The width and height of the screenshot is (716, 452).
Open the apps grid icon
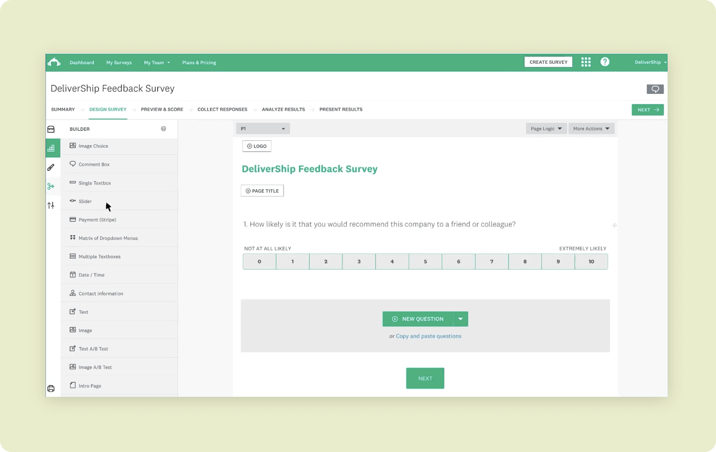(586, 62)
